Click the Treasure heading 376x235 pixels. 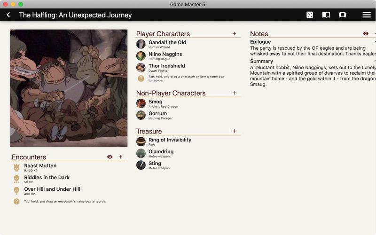(149, 131)
